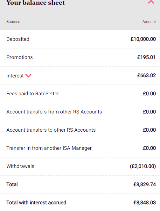Click the Total row label

pyautogui.click(x=12, y=185)
